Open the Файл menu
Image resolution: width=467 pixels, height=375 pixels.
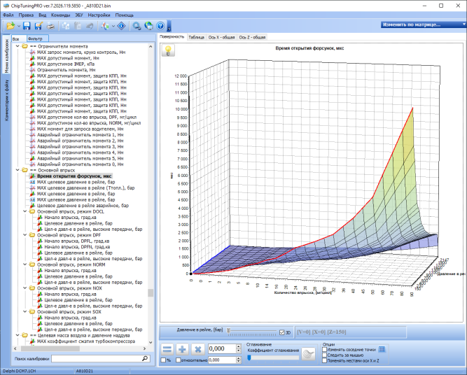(x=8, y=15)
